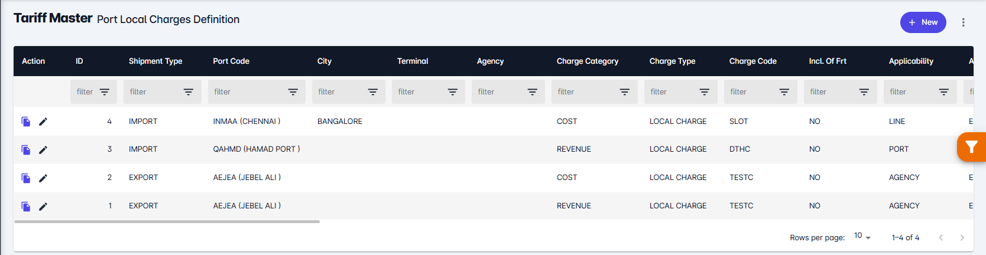Image resolution: width=986 pixels, height=255 pixels.
Task: Open Shipment Type filter operator menu
Action: [188, 92]
